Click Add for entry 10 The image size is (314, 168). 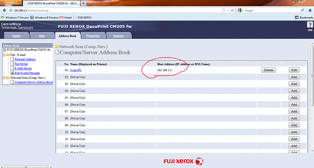[294, 132]
